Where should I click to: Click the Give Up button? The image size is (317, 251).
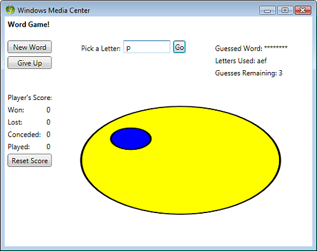coord(30,63)
